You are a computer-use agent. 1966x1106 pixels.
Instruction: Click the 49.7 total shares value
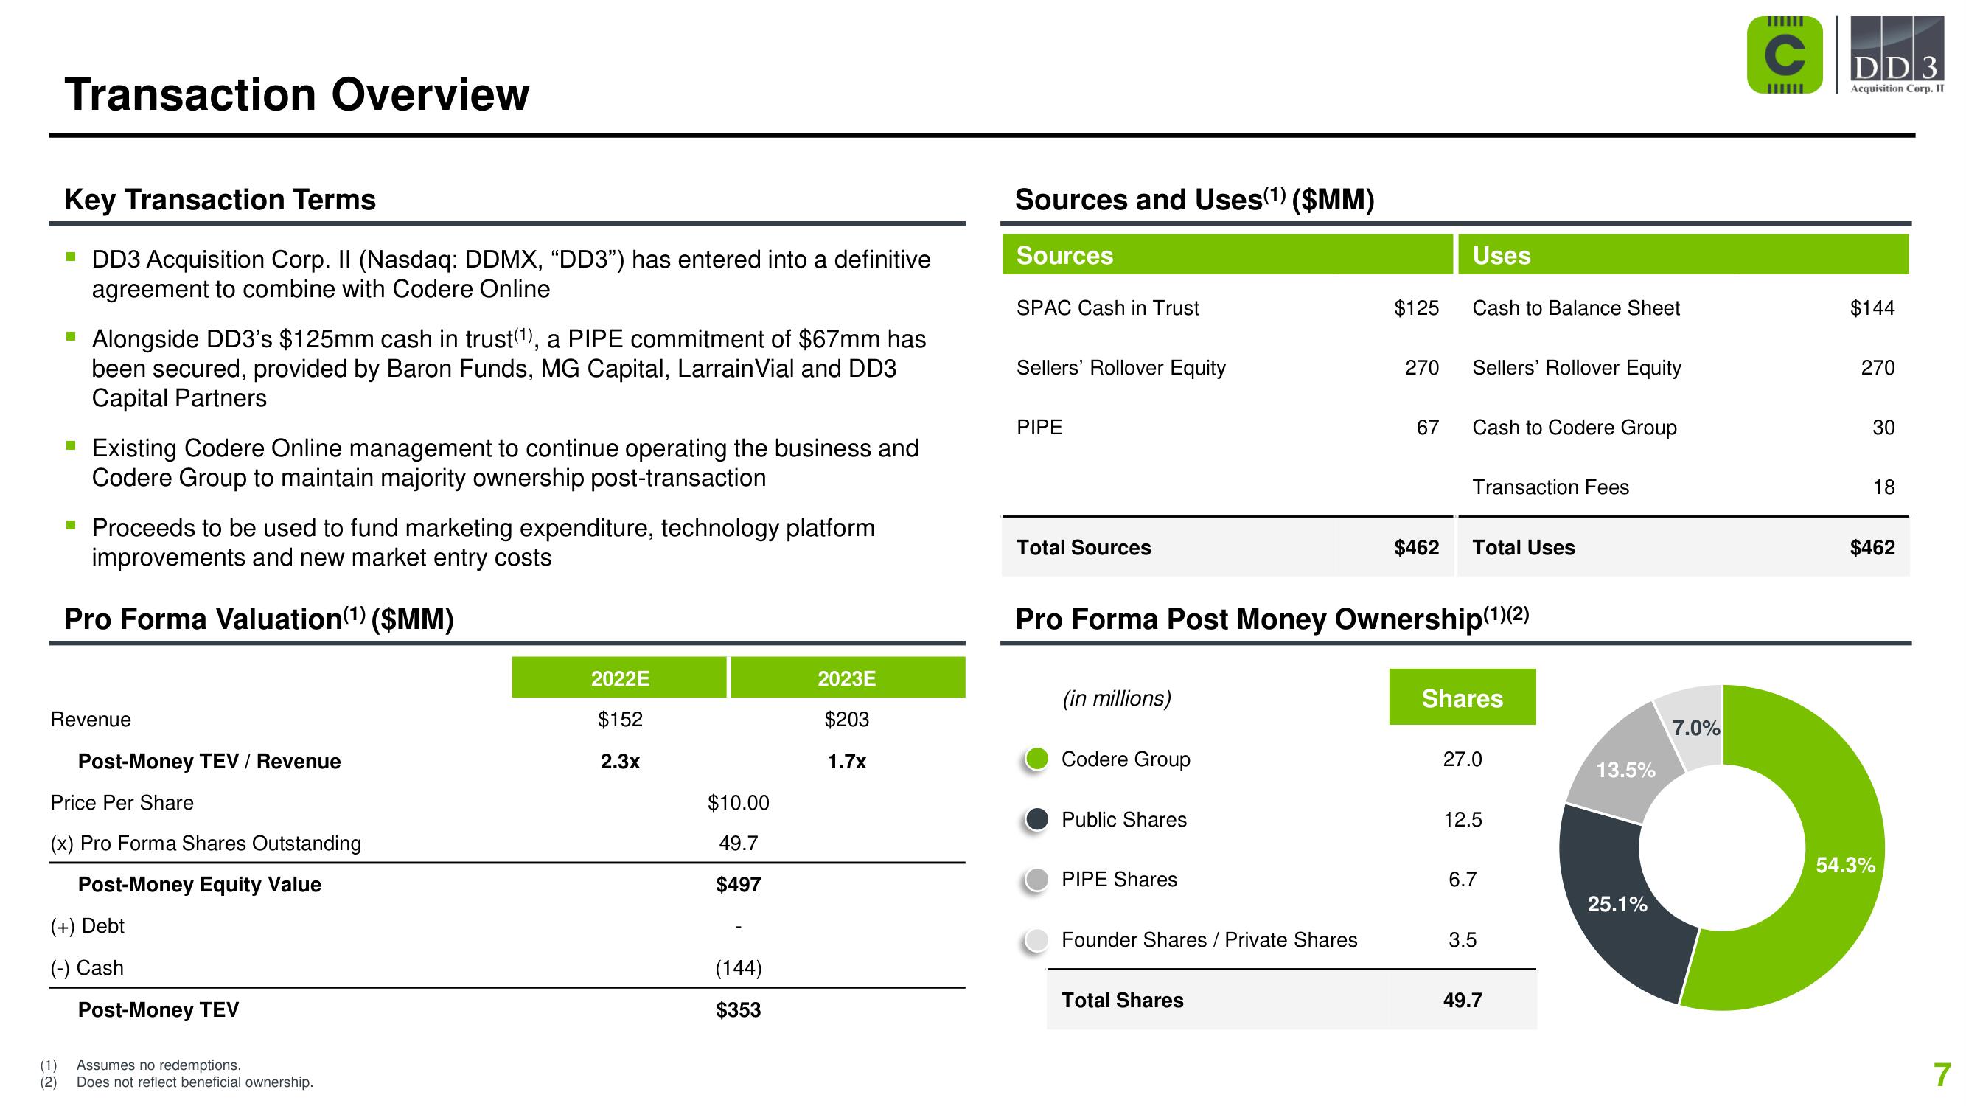(x=1463, y=1000)
